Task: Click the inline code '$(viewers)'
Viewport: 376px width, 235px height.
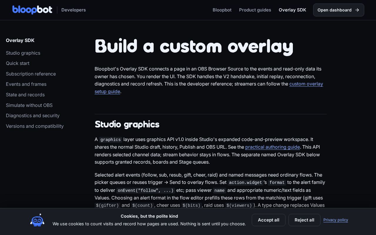Action: point(239,205)
